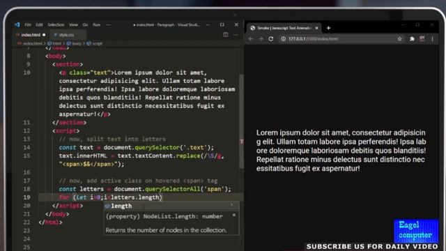
Task: Open the File menu
Action: 28,25
